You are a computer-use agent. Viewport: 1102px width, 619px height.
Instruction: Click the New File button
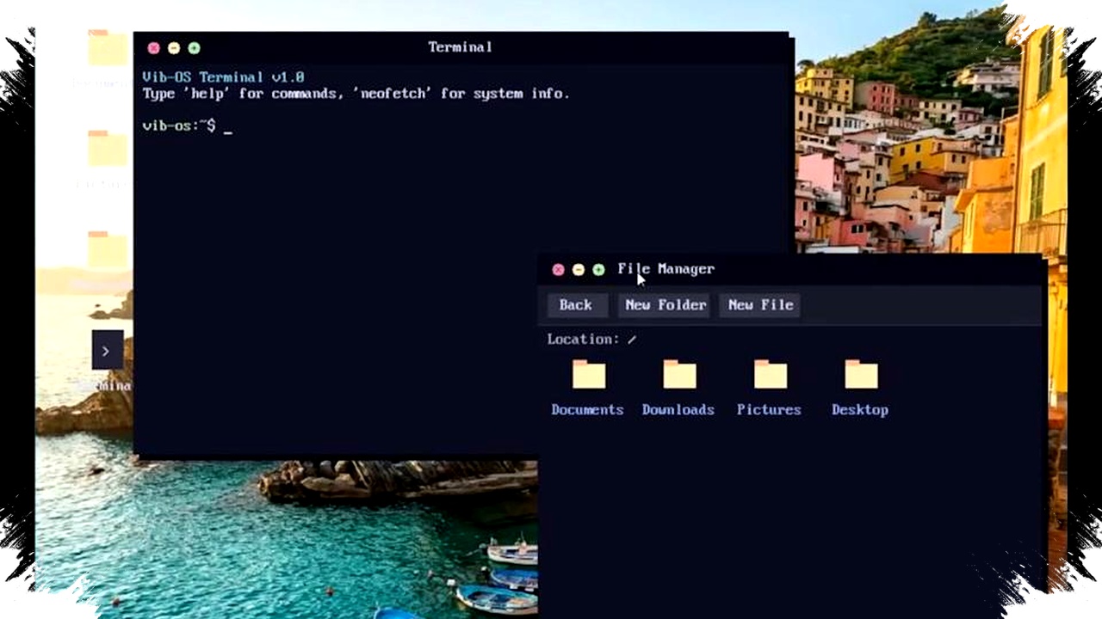click(760, 305)
